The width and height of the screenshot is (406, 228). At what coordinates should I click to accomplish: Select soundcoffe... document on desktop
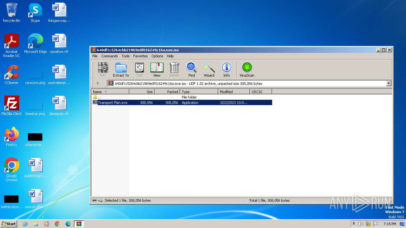(x=35, y=199)
